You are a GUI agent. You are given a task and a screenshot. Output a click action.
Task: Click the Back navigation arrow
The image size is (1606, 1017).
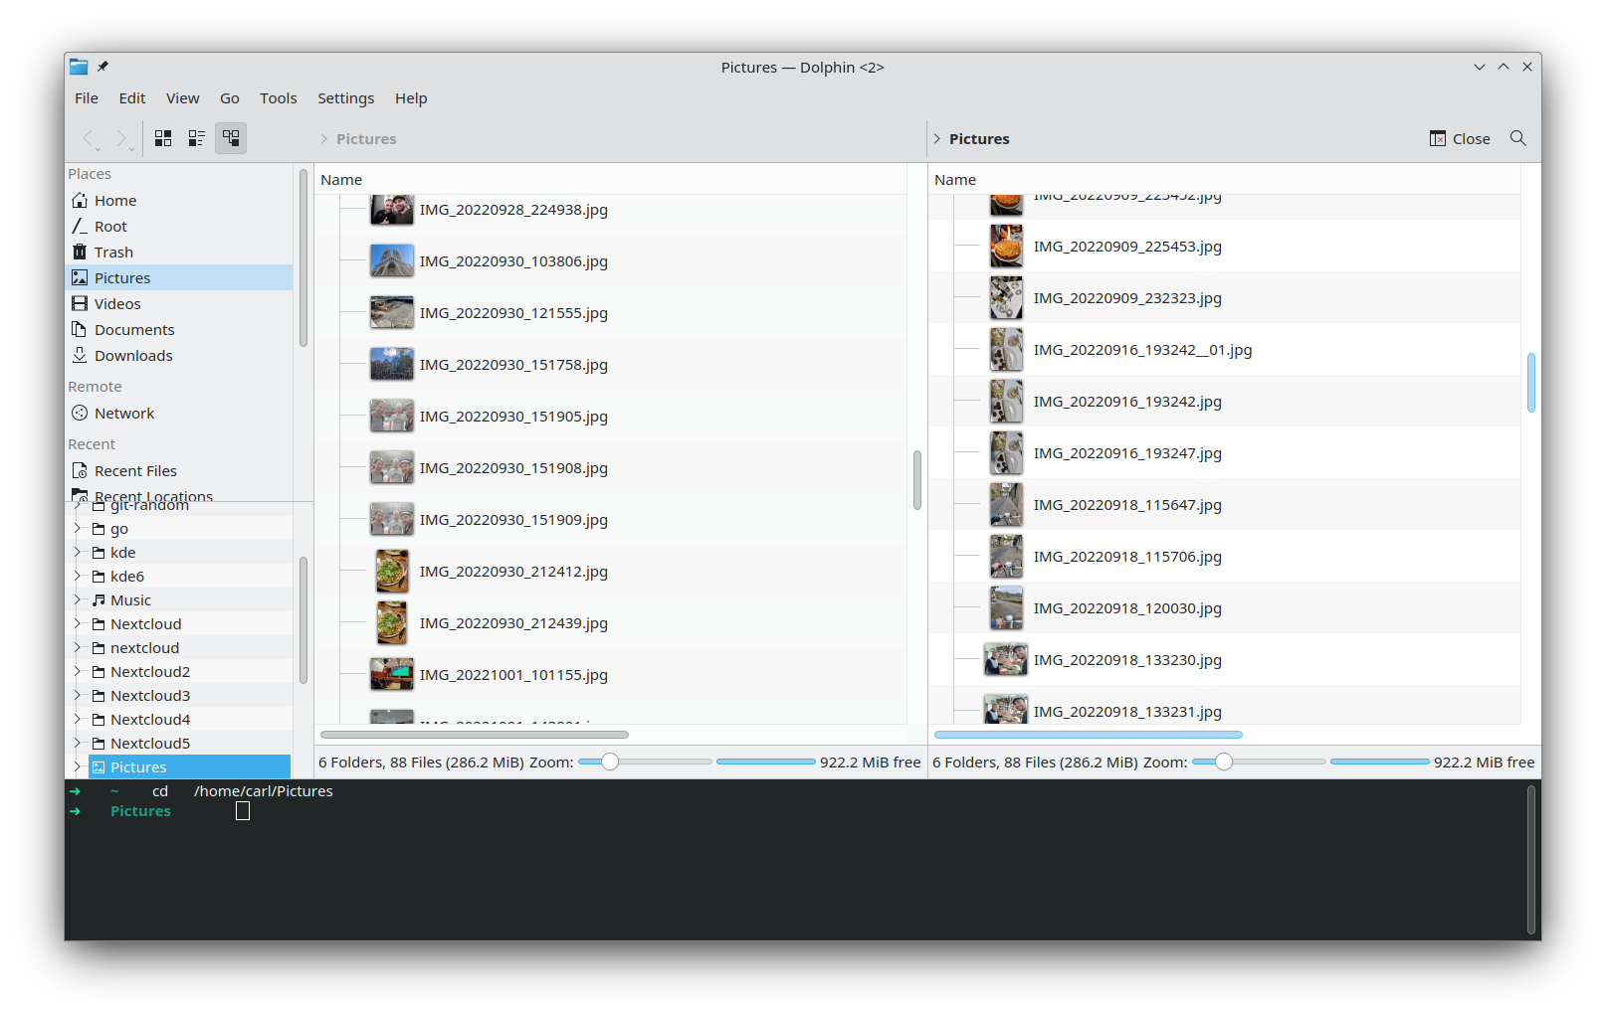(89, 138)
